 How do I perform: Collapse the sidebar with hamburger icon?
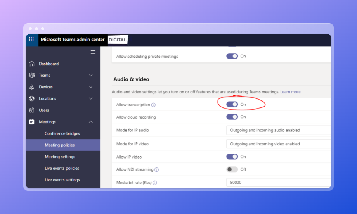(x=93, y=52)
